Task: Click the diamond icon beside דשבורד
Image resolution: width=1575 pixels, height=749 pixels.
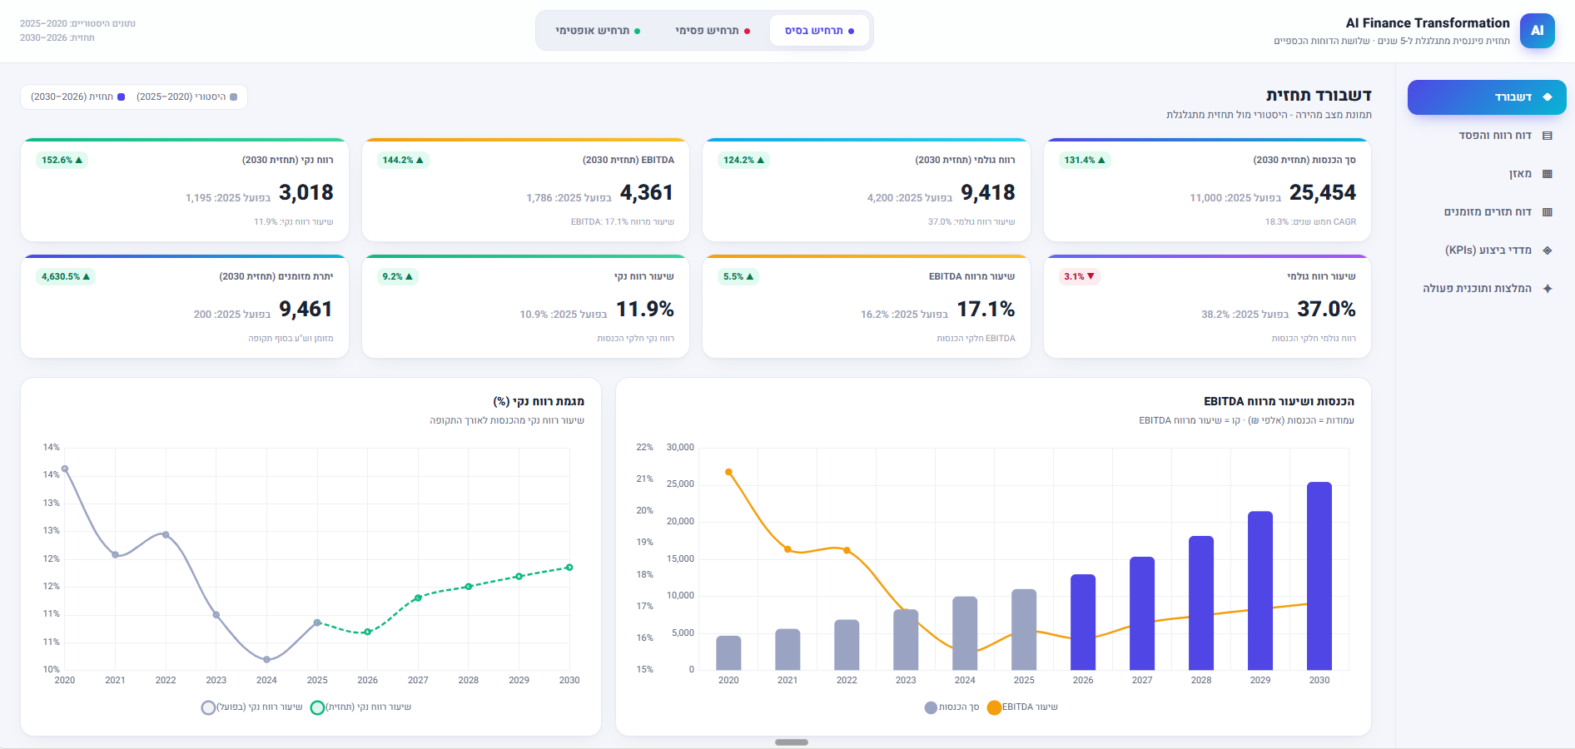Action: pyautogui.click(x=1547, y=97)
